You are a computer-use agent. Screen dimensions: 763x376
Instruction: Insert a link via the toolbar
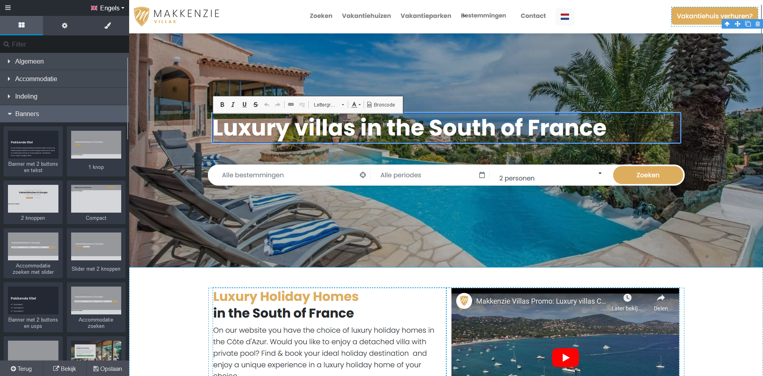[291, 105]
